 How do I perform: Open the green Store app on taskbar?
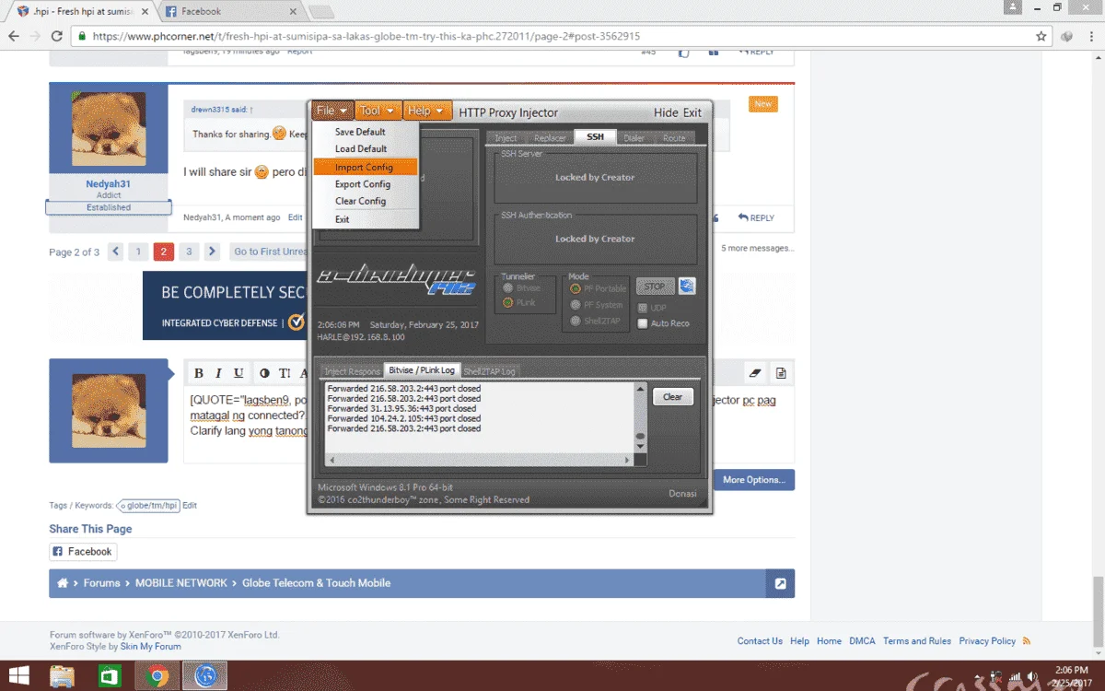click(x=109, y=676)
